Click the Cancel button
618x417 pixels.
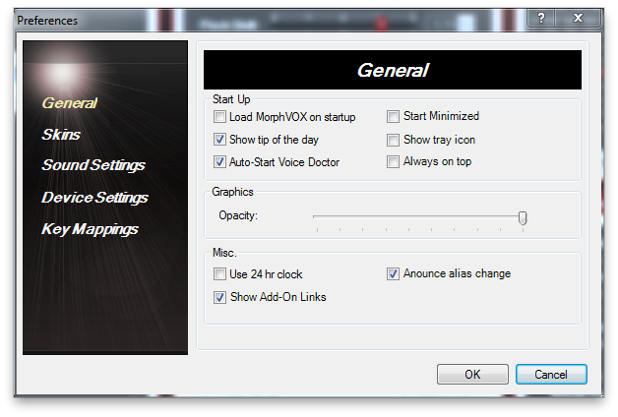tap(551, 374)
